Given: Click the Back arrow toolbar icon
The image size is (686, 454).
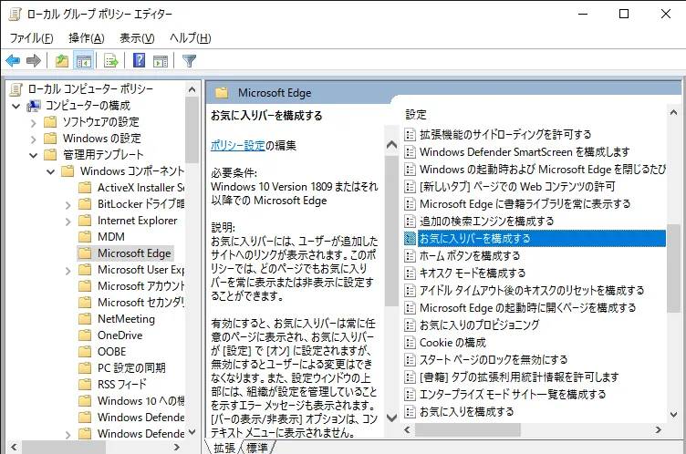Looking at the screenshot, I should 13,60.
